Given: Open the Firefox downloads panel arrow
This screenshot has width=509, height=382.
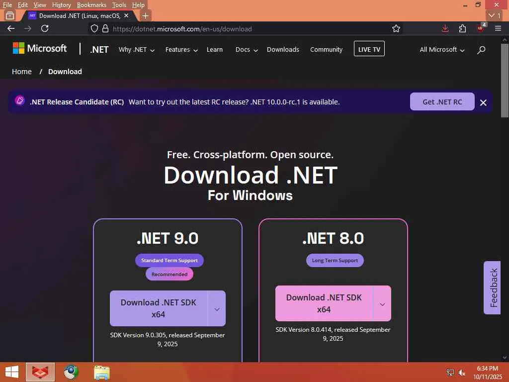Looking at the screenshot, I should 445,28.
